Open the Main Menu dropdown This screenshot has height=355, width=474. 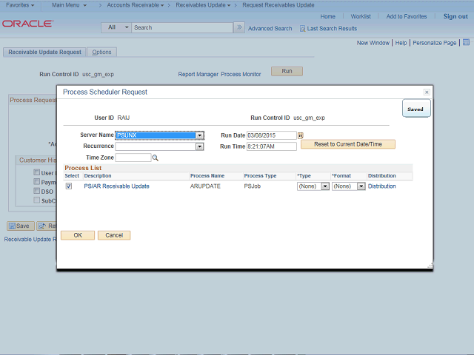[69, 5]
